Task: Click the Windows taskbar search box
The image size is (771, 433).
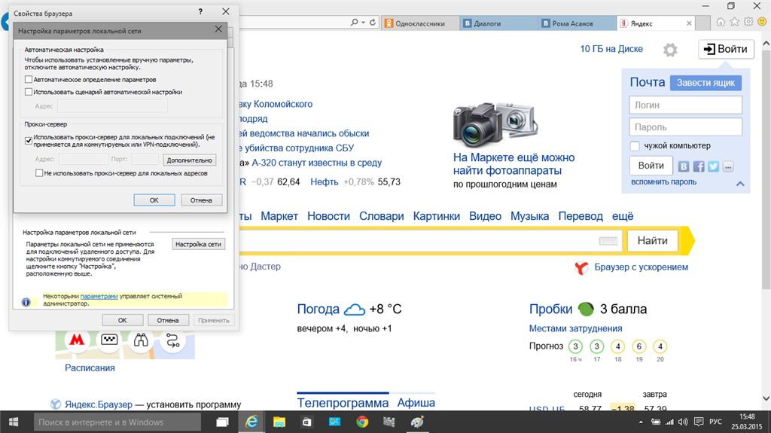Action: (117, 422)
